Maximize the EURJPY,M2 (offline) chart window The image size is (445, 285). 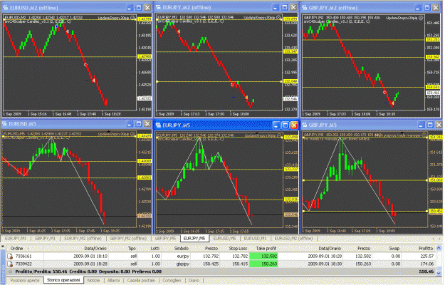point(285,7)
